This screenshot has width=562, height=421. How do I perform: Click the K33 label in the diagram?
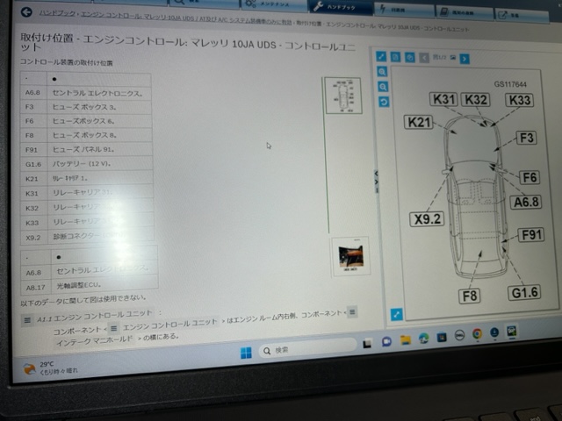point(519,100)
